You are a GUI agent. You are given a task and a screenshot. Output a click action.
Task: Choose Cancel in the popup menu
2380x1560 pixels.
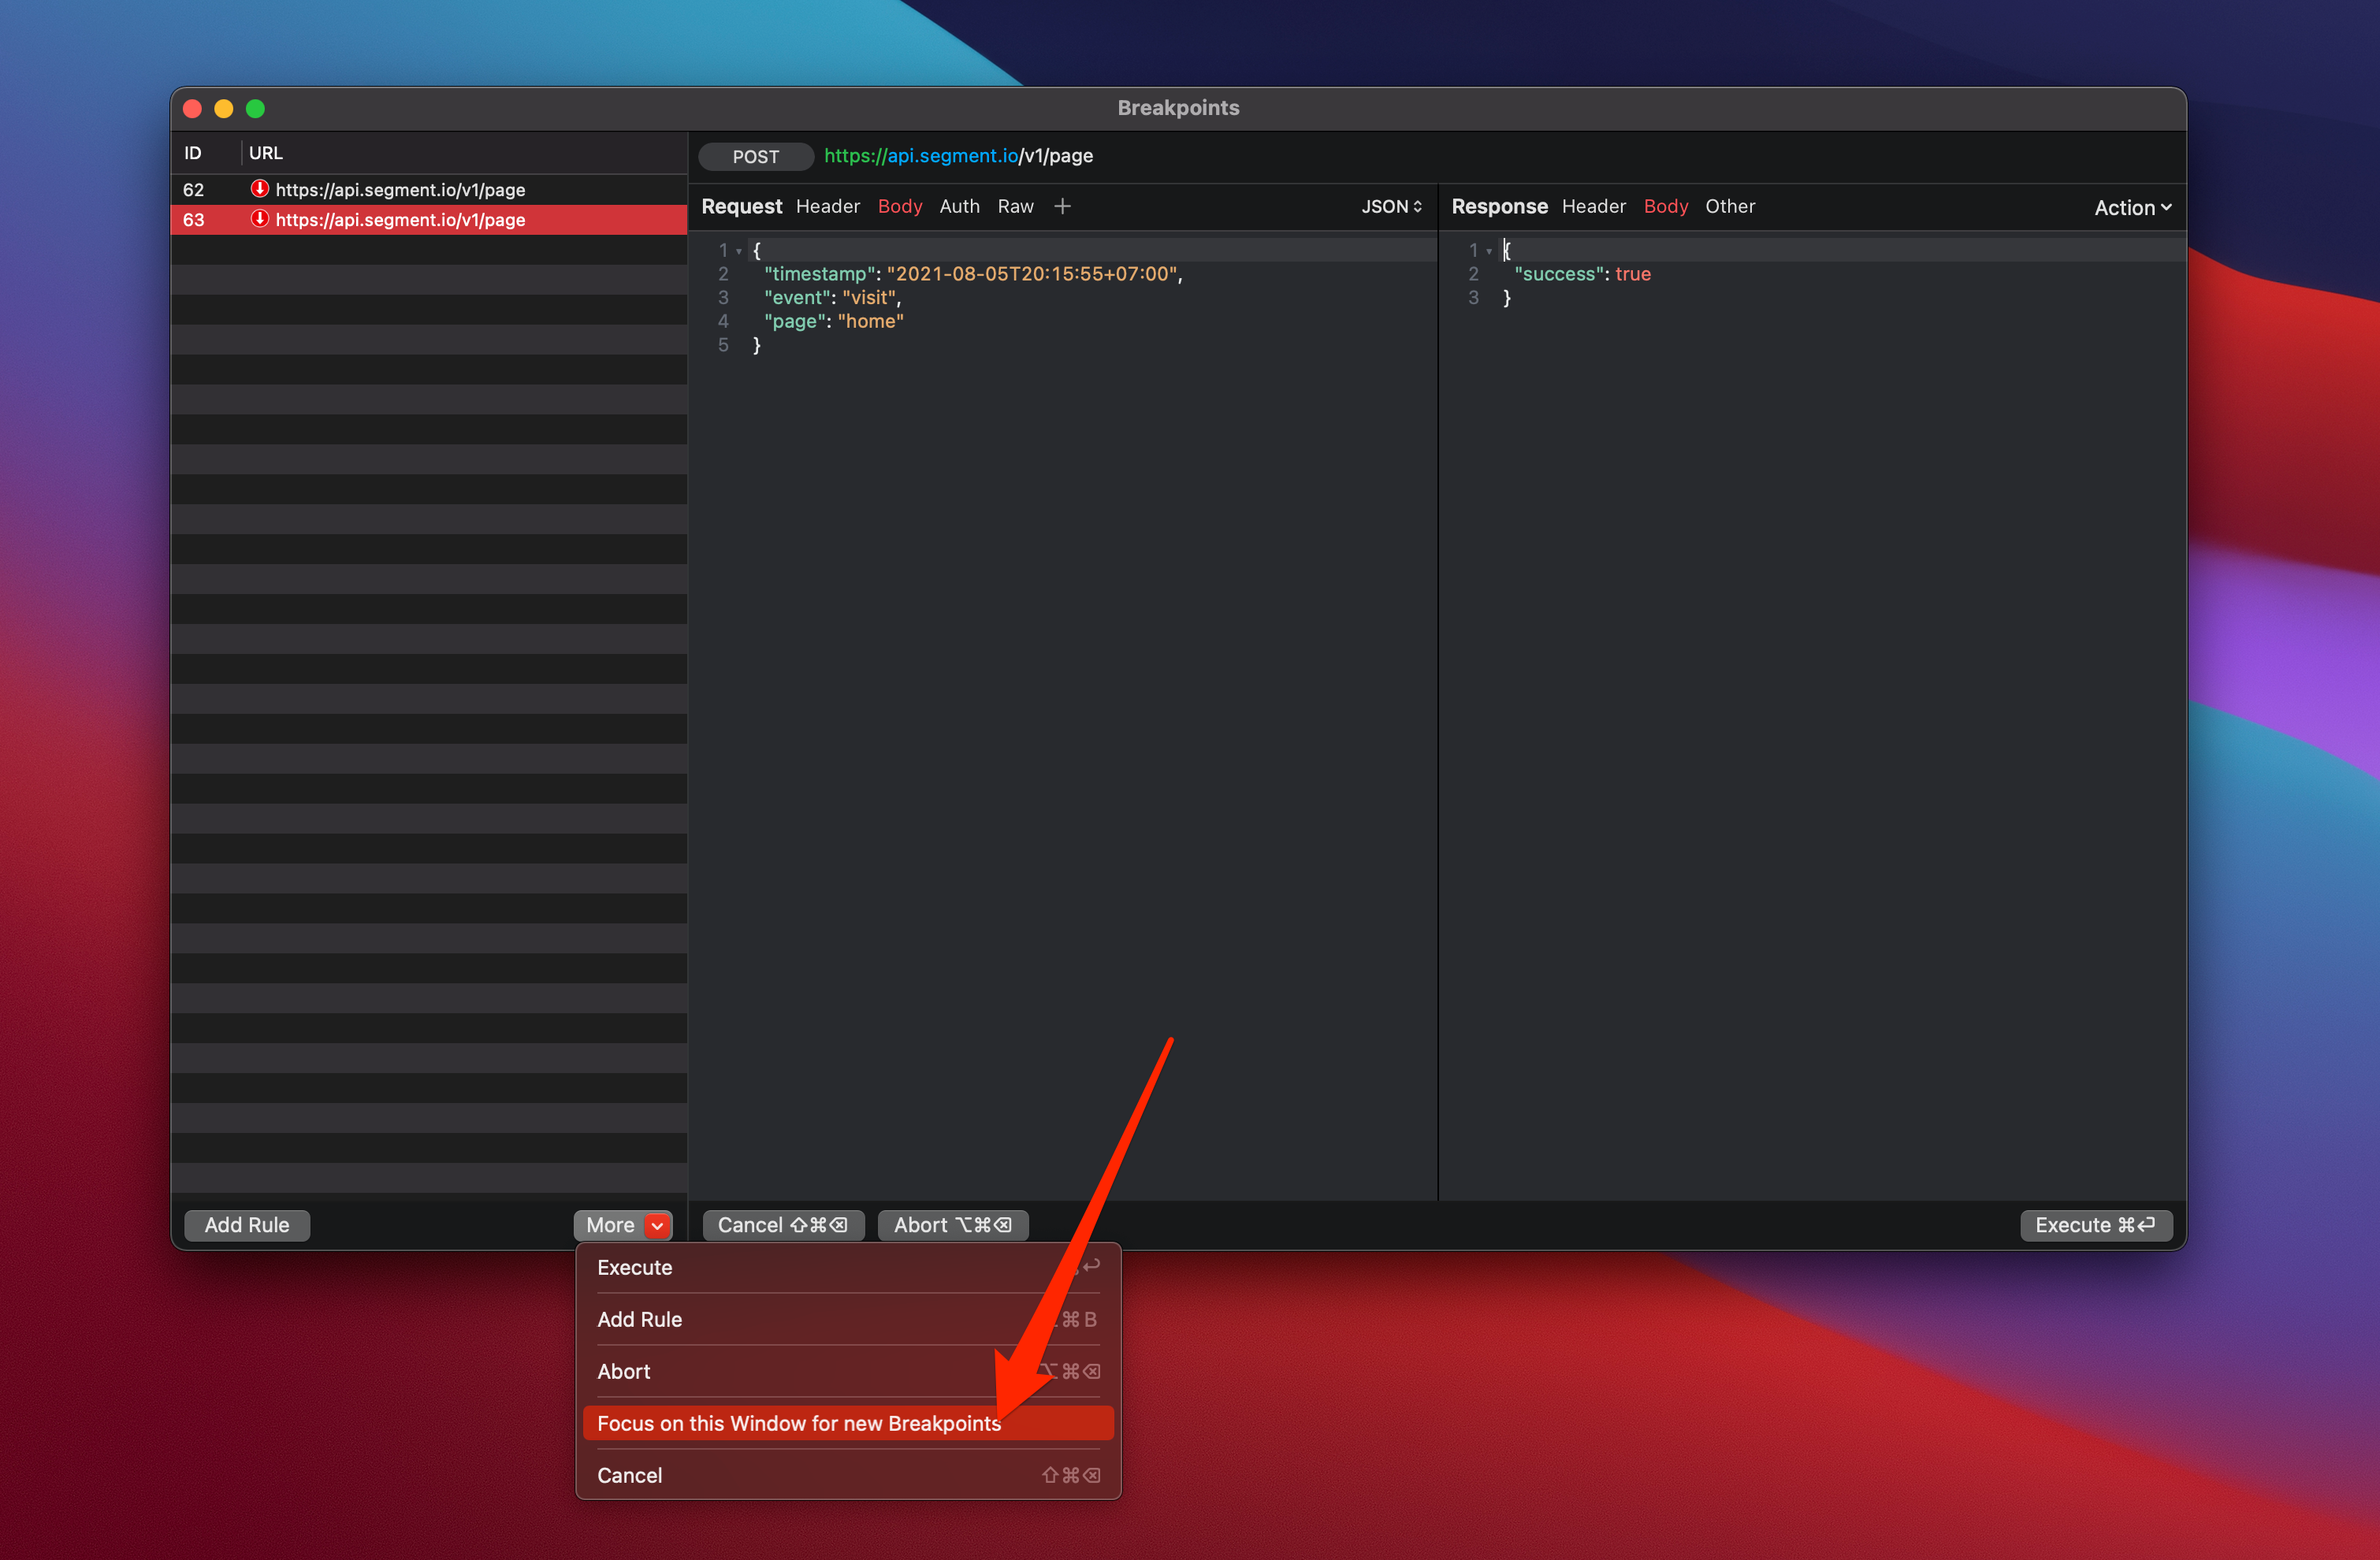pyautogui.click(x=630, y=1475)
